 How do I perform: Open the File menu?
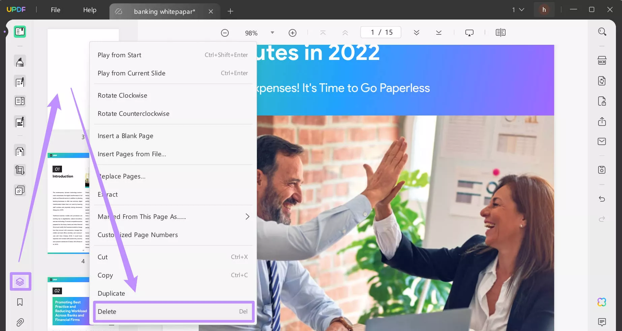click(x=56, y=10)
